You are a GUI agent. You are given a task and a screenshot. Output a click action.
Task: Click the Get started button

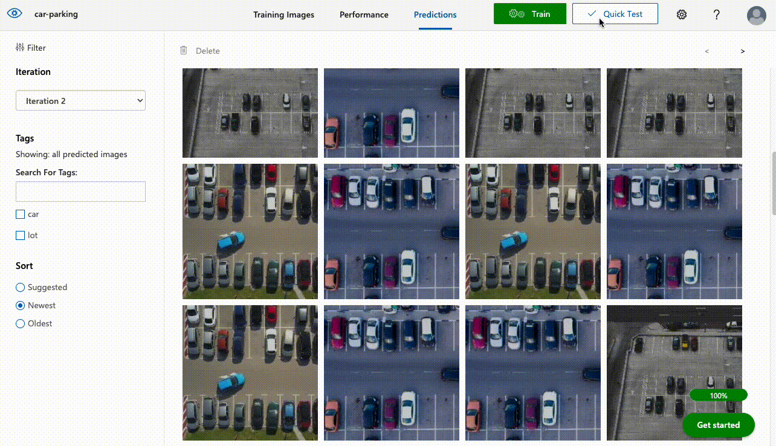tap(719, 425)
